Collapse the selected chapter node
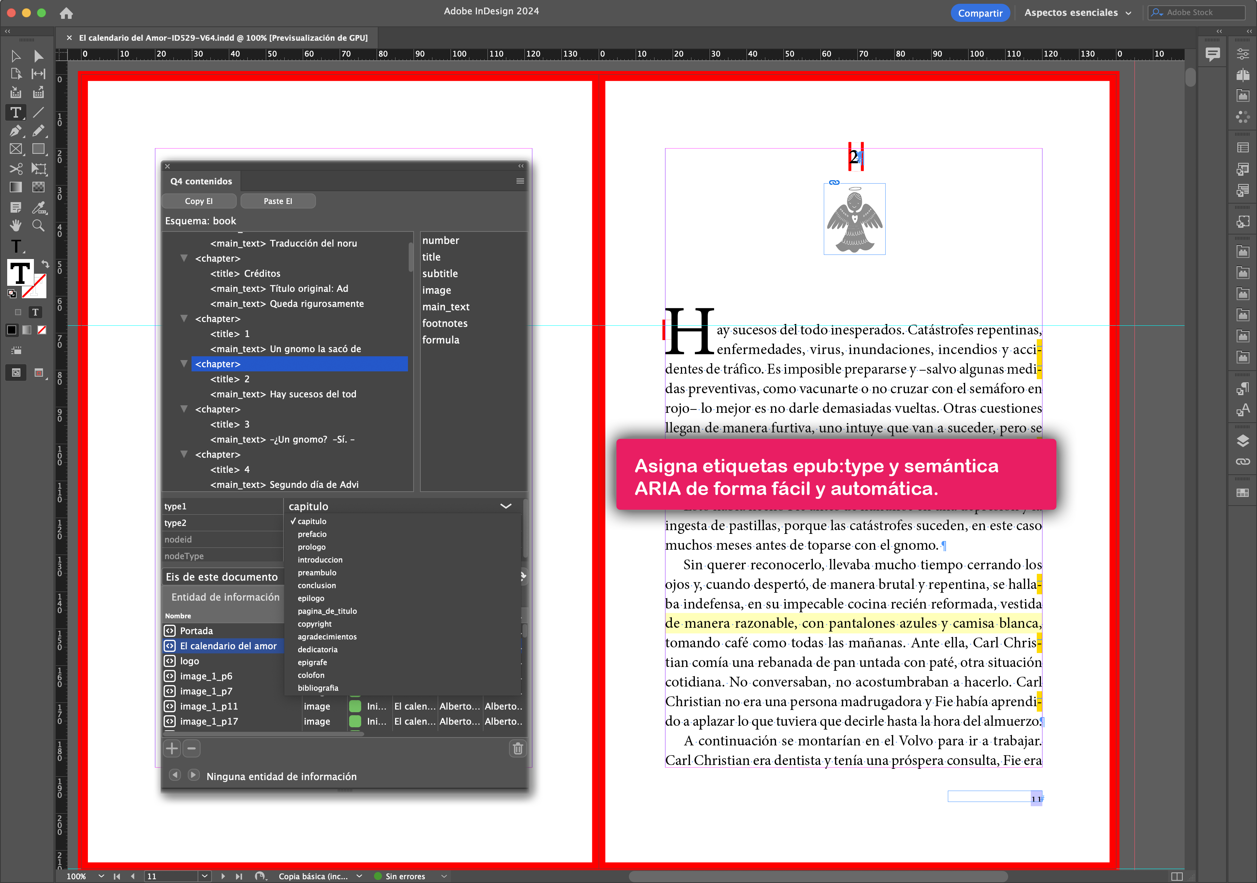This screenshot has width=1257, height=883. click(x=184, y=363)
